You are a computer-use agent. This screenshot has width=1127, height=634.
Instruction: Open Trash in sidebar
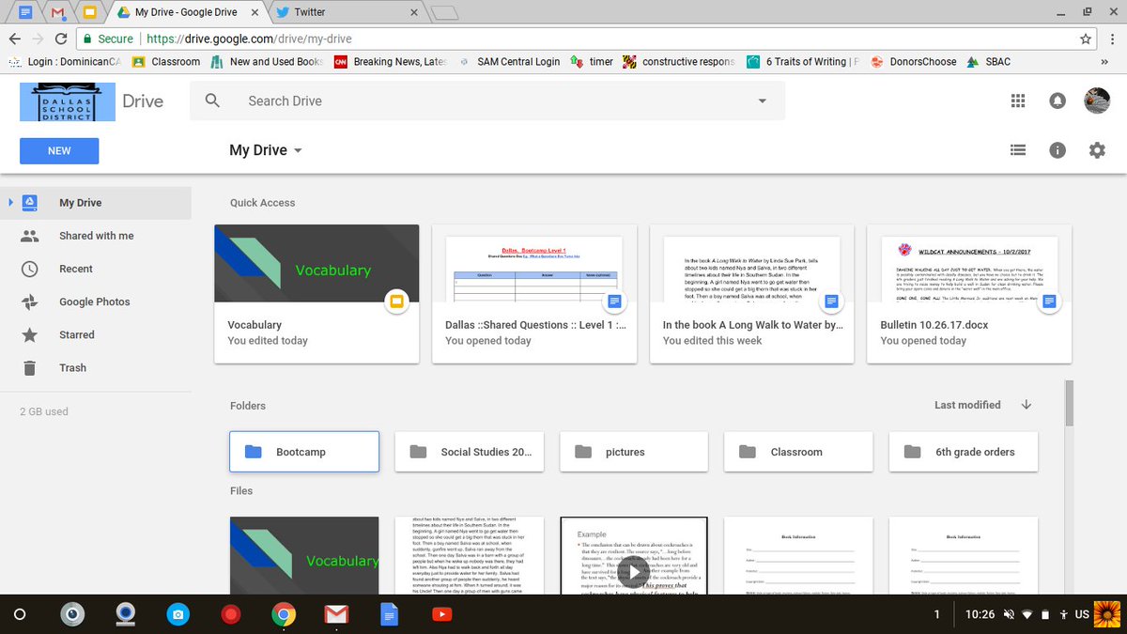(95, 367)
